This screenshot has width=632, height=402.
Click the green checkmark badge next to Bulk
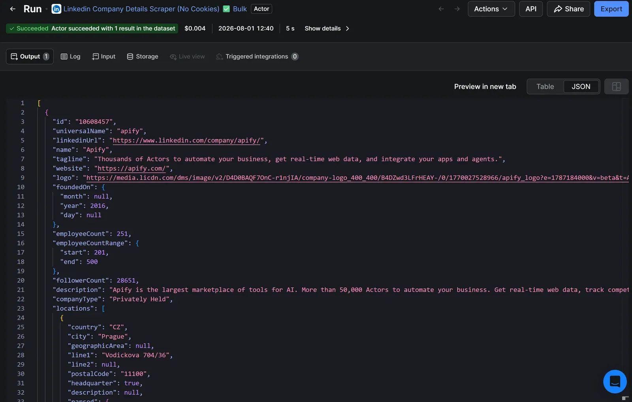click(226, 9)
